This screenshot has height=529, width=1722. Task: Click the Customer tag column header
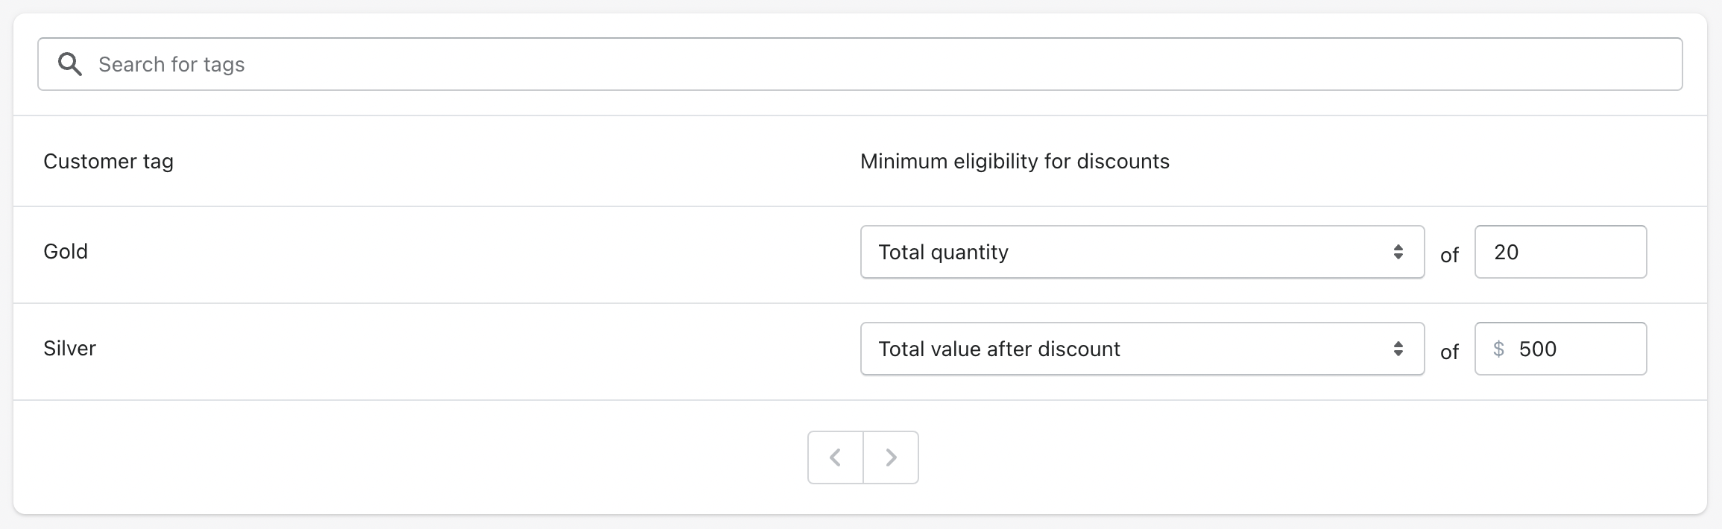[x=108, y=161]
